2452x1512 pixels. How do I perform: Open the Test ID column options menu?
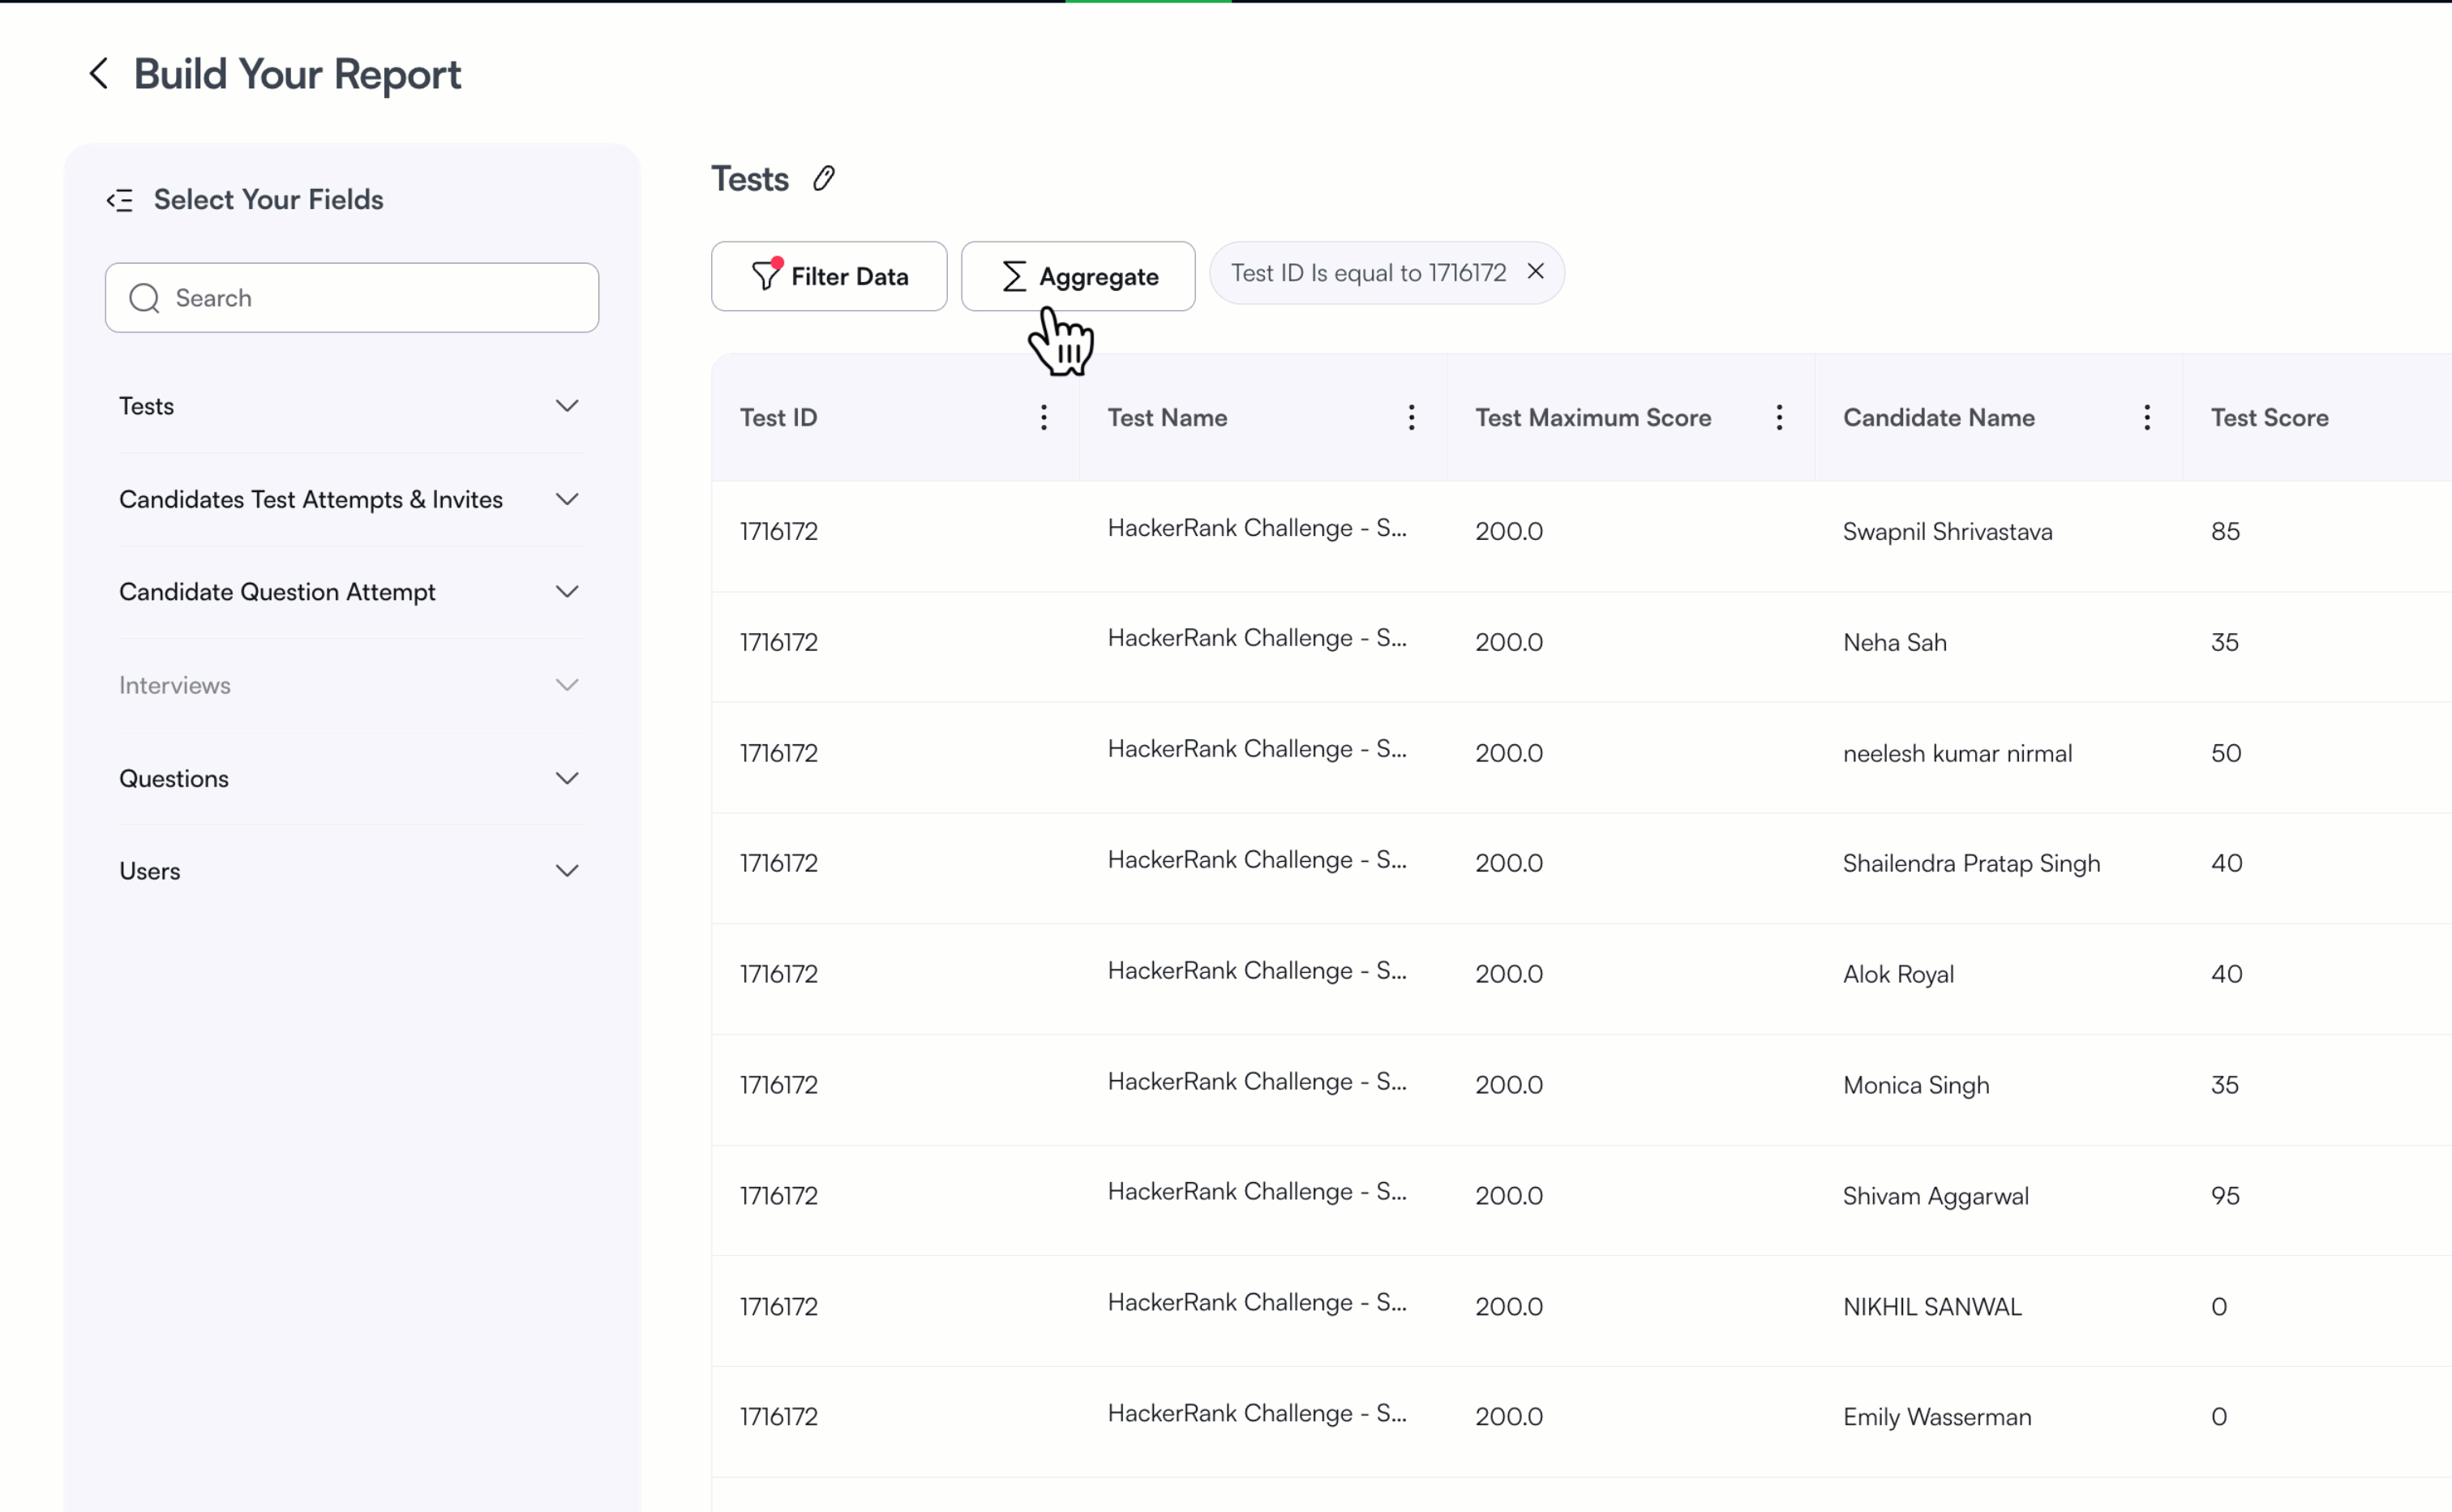1043,418
